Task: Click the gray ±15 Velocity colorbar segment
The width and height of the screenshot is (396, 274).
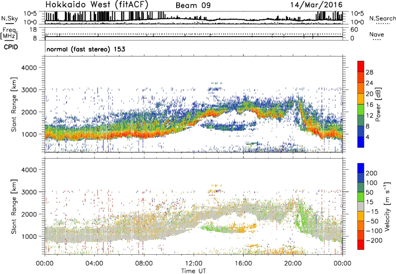Action: point(361,206)
